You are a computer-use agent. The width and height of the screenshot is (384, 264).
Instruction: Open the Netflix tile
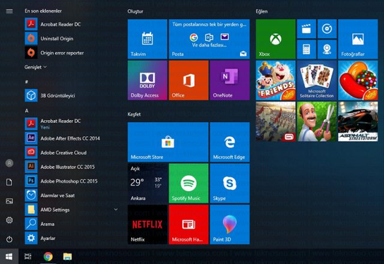click(x=148, y=224)
